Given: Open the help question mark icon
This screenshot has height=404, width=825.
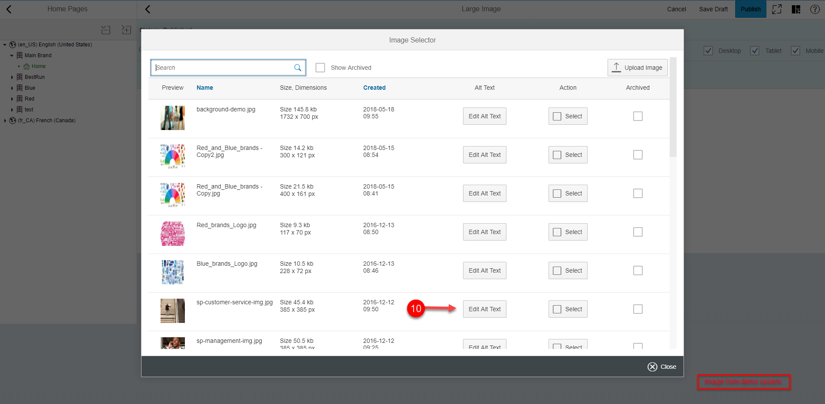Looking at the screenshot, I should (815, 9).
